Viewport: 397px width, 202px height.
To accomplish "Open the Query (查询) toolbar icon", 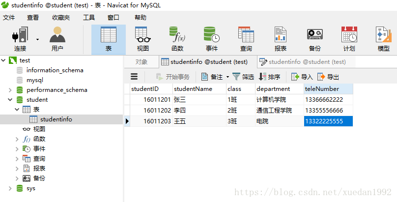I will (x=246, y=39).
